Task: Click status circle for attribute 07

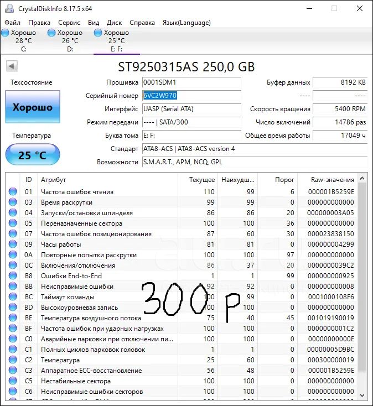Action: point(13,233)
